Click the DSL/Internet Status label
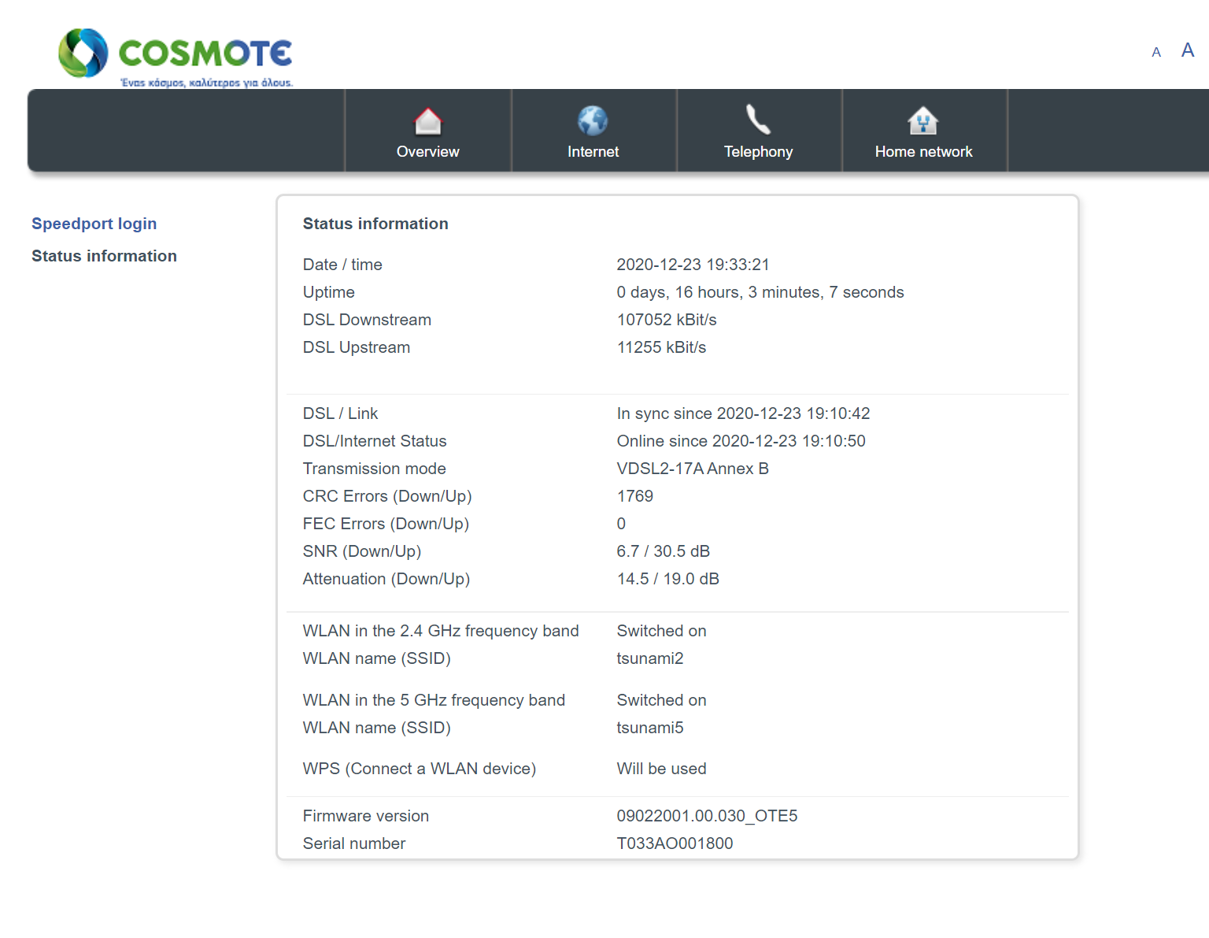1209x938 pixels. (x=375, y=441)
